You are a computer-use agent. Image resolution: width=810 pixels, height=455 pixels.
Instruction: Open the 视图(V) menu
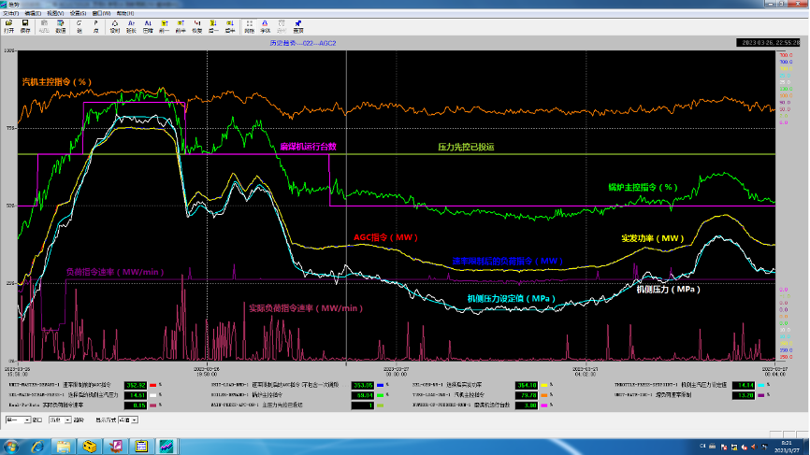coord(54,14)
